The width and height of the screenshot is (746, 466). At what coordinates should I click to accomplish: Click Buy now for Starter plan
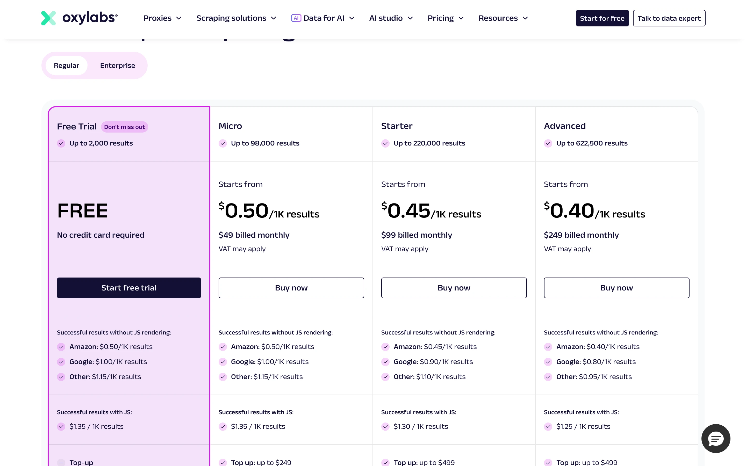454,288
